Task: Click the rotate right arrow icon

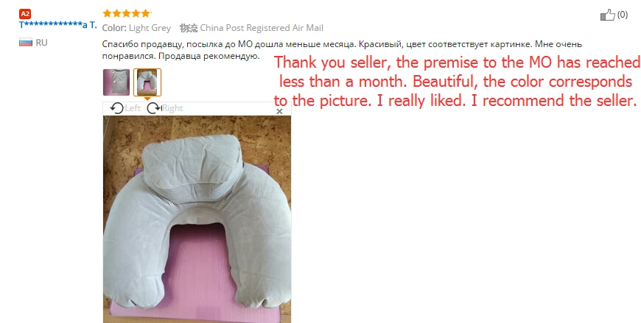Action: (154, 108)
